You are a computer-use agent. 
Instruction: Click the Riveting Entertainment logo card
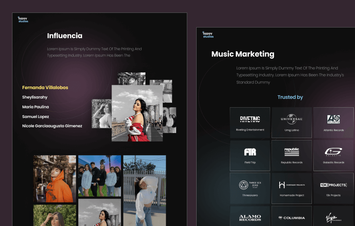pyautogui.click(x=250, y=123)
